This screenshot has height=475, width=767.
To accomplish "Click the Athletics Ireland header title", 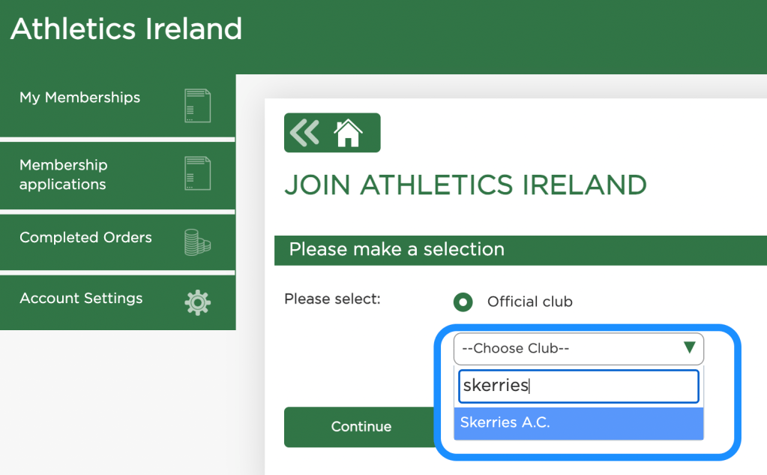I will click(126, 29).
